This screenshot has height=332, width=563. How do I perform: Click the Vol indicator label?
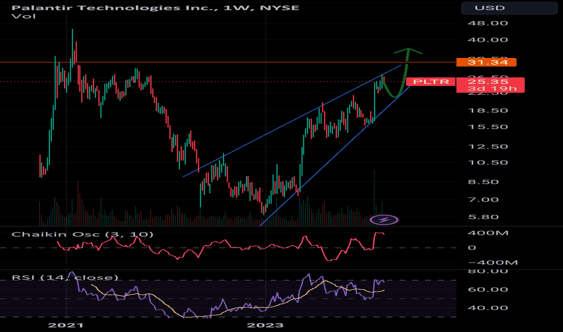pyautogui.click(x=24, y=16)
